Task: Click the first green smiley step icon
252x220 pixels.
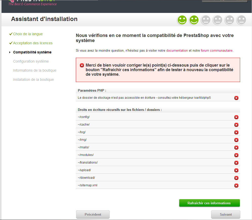Action: [x=182, y=20]
